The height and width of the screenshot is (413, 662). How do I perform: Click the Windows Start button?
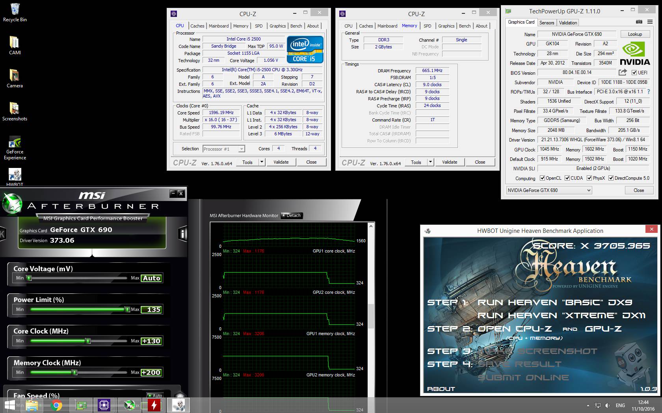point(9,405)
